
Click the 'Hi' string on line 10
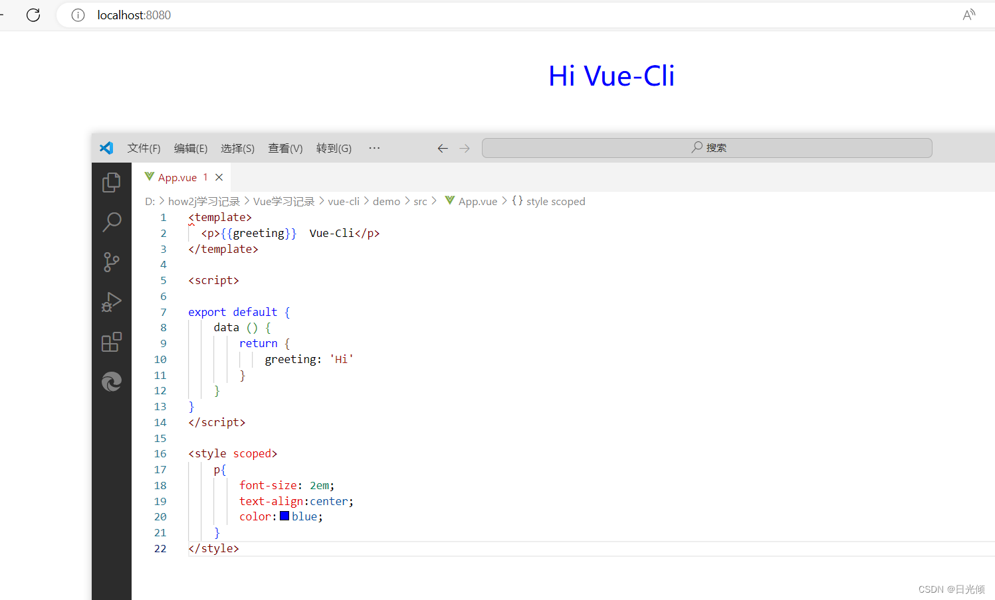click(341, 359)
